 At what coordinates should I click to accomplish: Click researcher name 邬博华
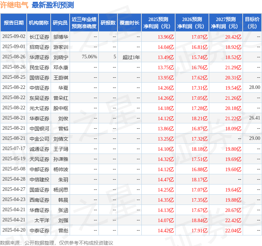[x=60, y=37]
